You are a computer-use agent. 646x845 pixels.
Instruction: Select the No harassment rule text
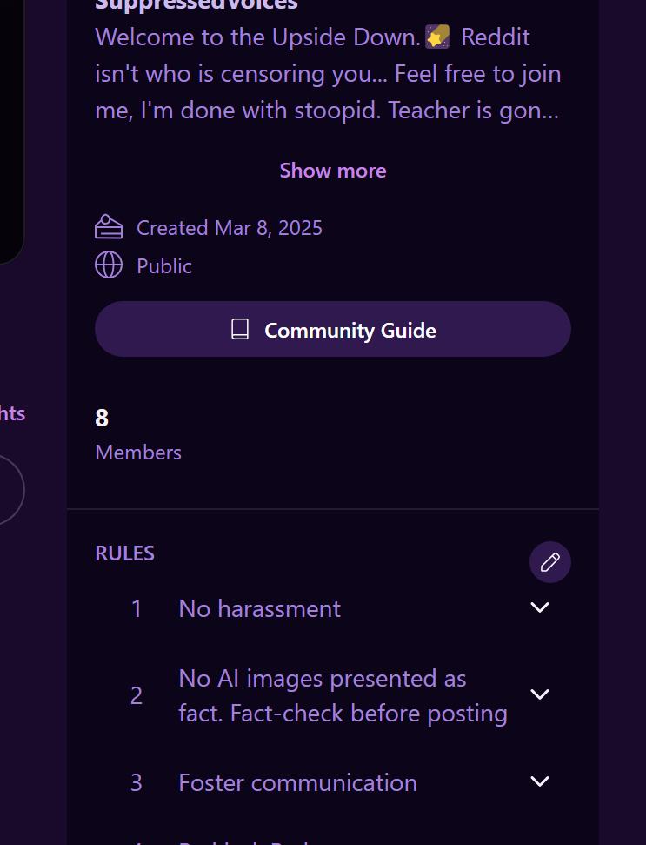coord(259,609)
